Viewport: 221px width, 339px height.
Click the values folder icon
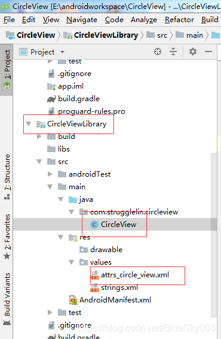[84, 262]
